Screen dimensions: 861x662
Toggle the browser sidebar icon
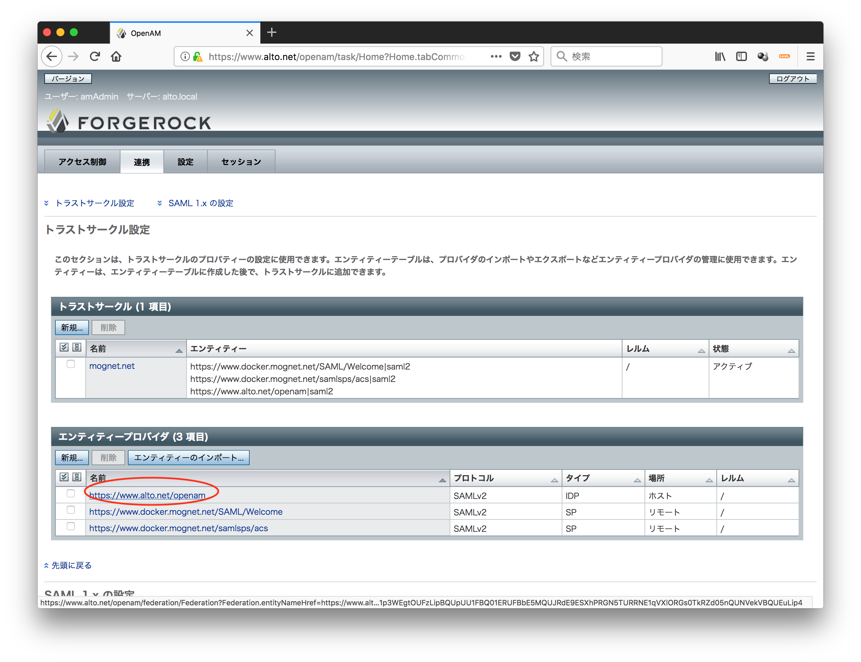point(741,56)
